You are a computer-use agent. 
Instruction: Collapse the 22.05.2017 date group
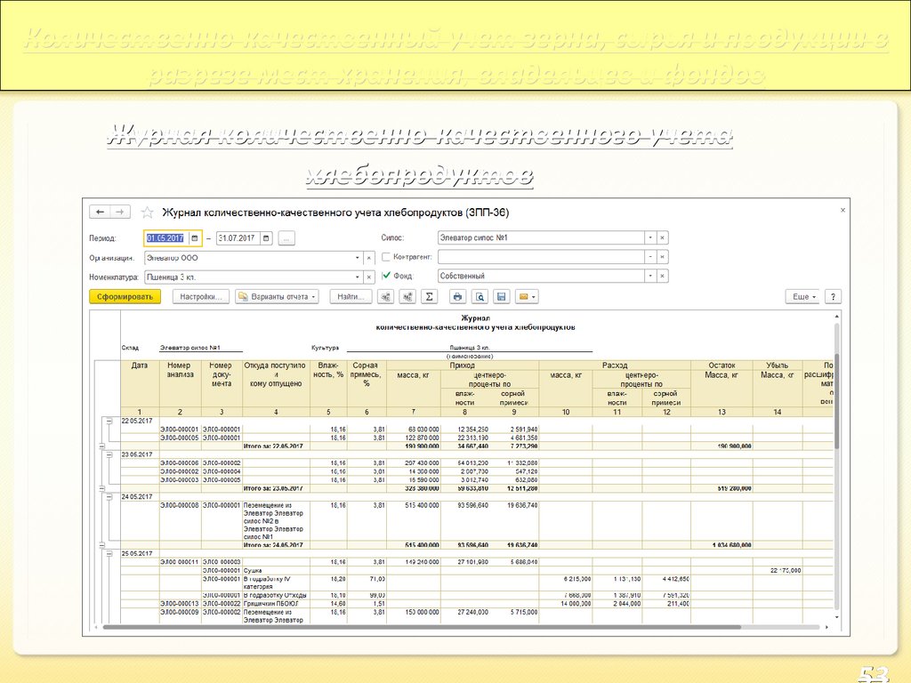click(x=109, y=421)
